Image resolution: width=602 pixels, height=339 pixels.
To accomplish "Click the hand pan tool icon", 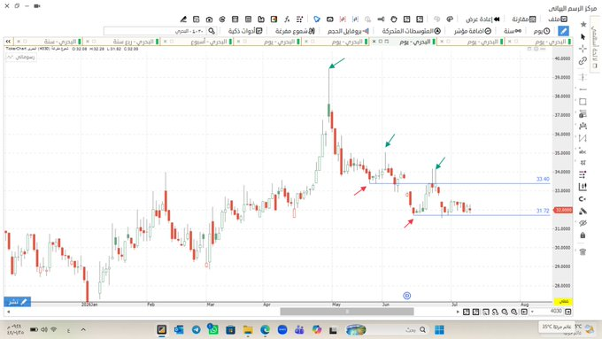I will [x=394, y=19].
